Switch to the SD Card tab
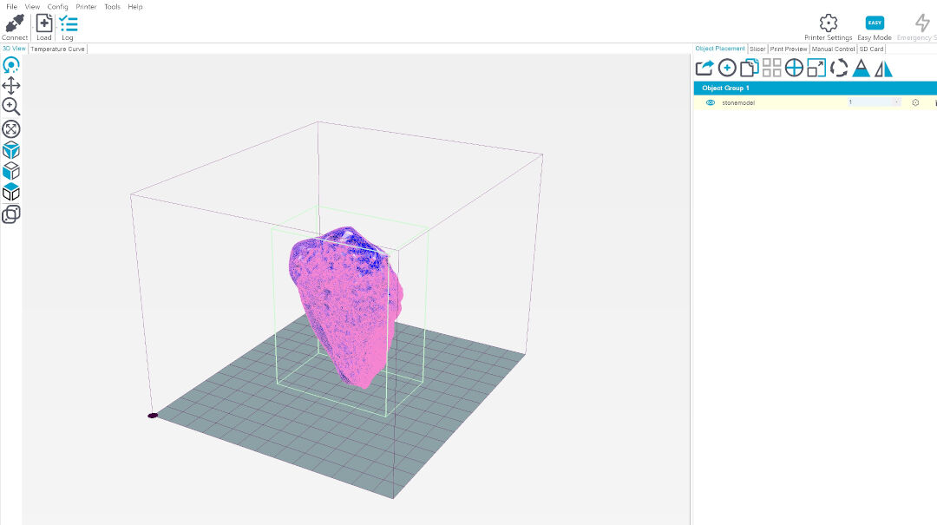This screenshot has width=937, height=525. pyautogui.click(x=871, y=49)
